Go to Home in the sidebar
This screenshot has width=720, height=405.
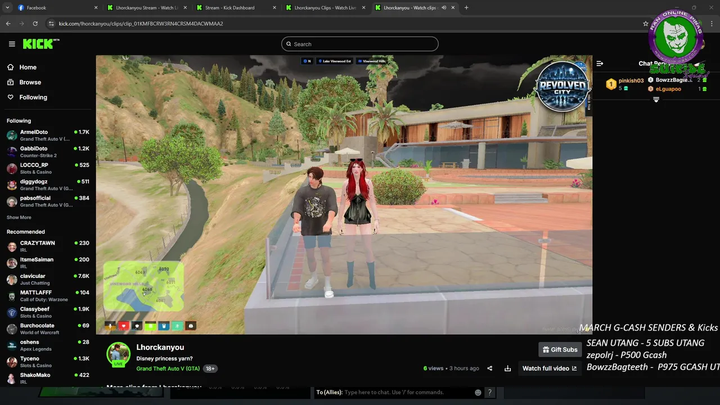click(x=28, y=67)
